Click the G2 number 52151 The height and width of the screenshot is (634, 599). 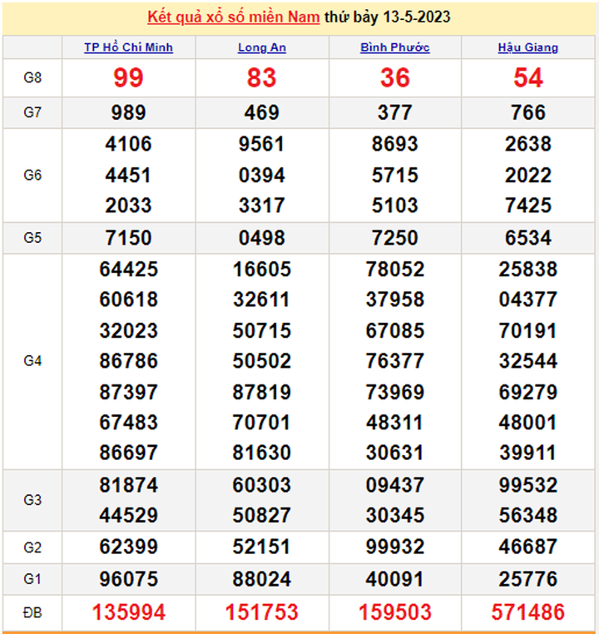point(261,547)
